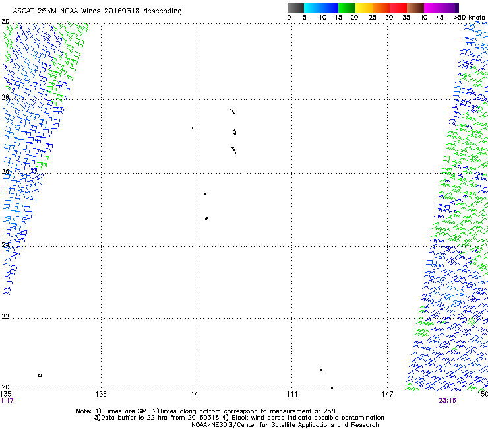Click the latitude label 28

tap(5, 97)
